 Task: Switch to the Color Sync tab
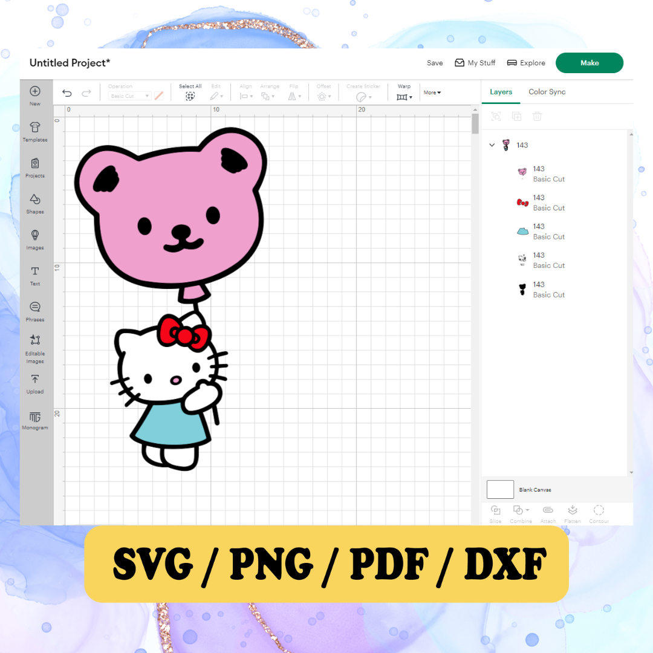point(547,92)
